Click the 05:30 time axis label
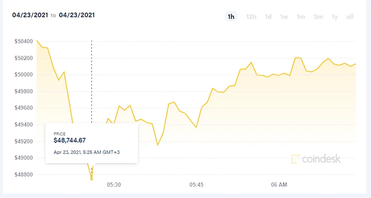The image size is (371, 198). 114,185
